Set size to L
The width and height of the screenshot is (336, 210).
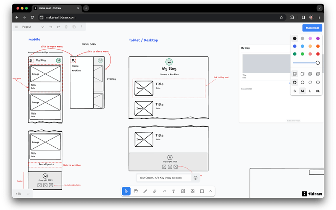pyautogui.click(x=310, y=91)
